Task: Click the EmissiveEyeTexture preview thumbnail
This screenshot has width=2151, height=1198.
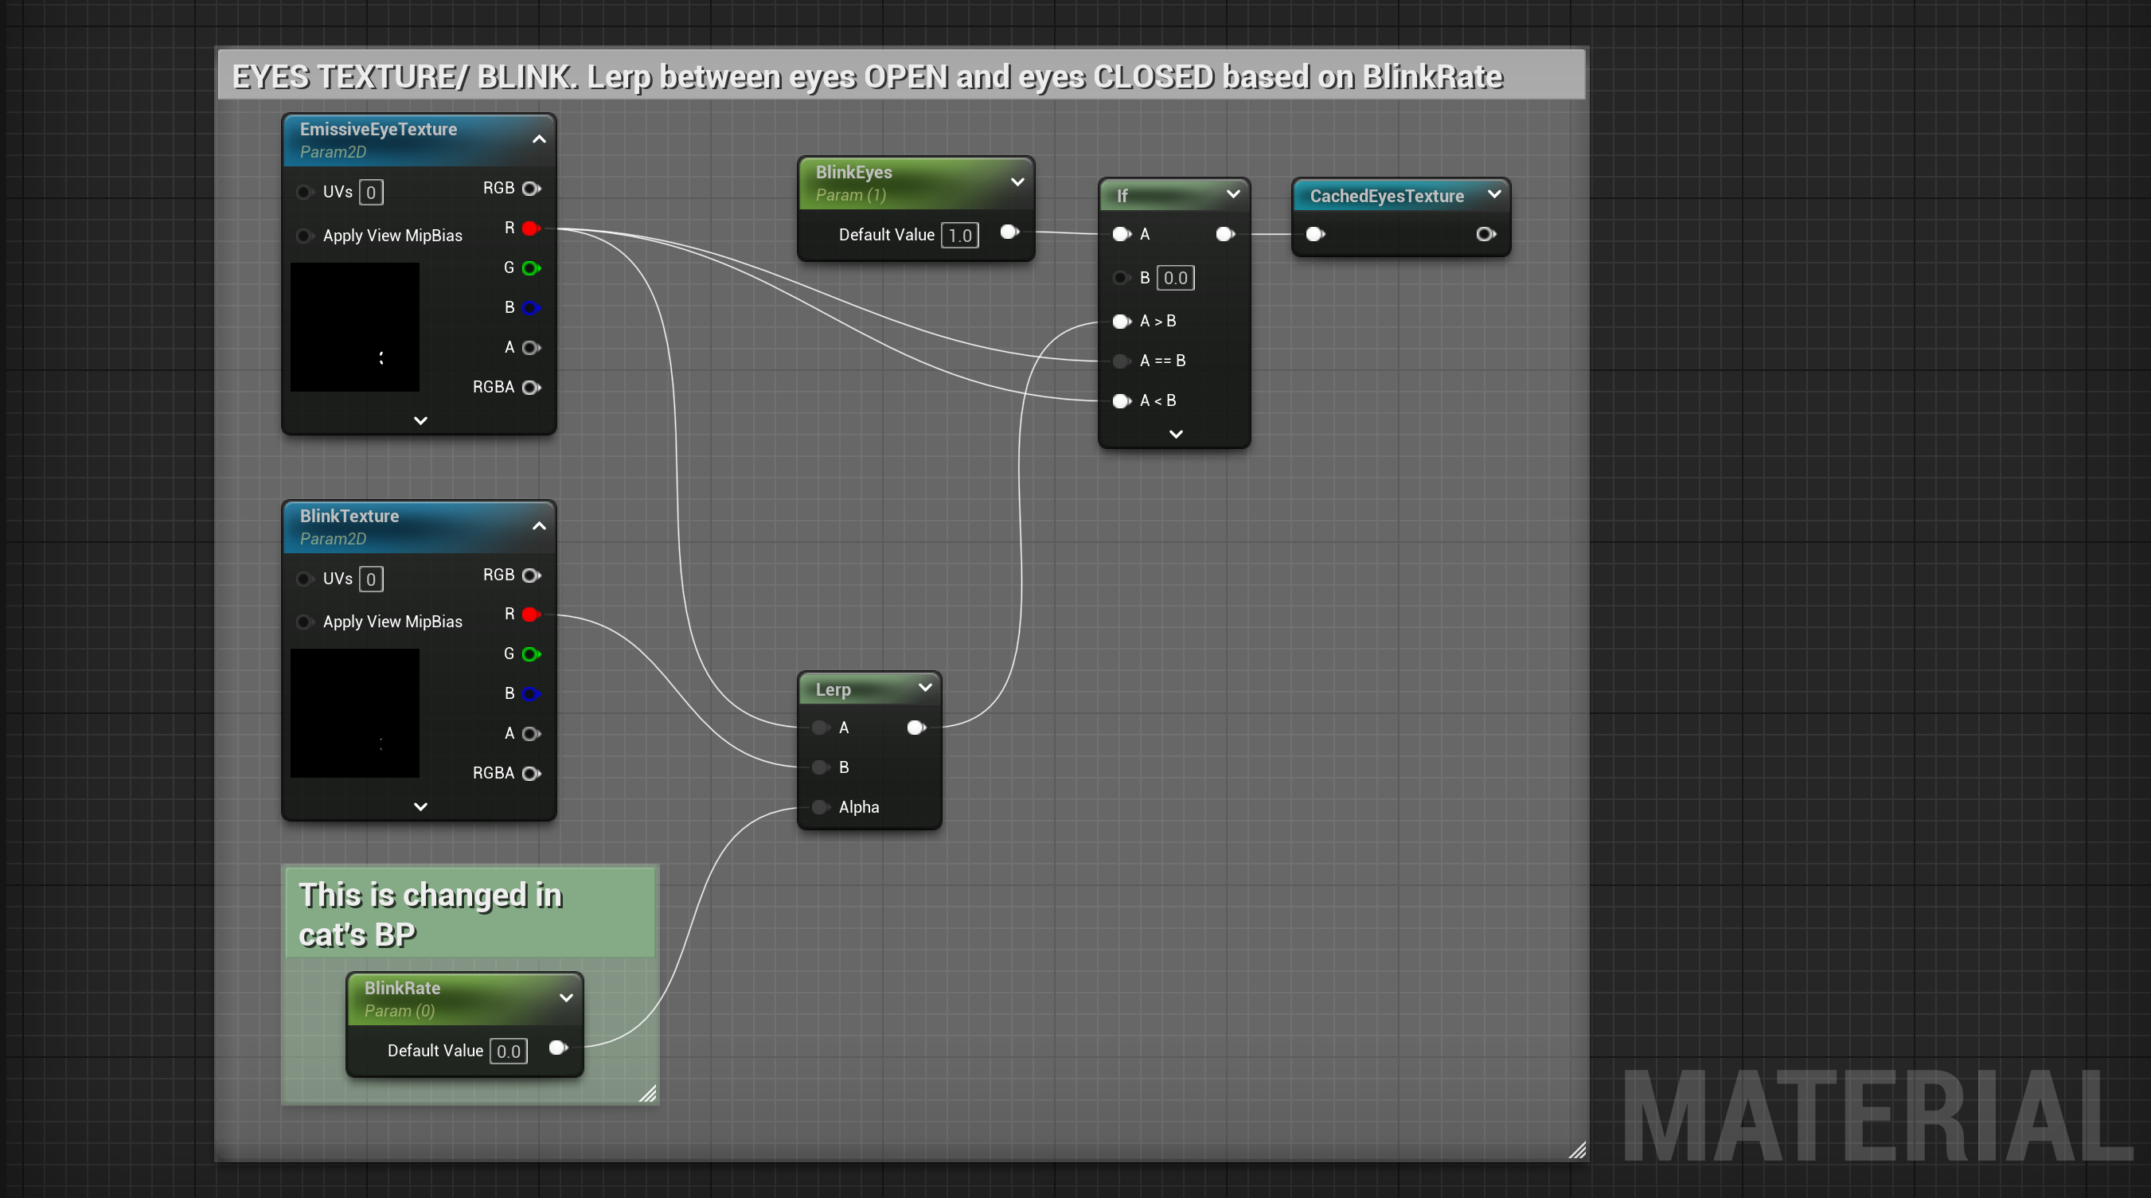Action: (x=355, y=327)
